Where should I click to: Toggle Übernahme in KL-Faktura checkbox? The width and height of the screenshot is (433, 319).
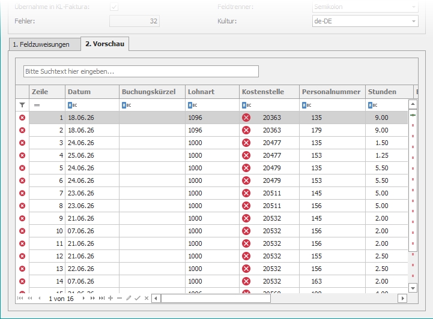114,7
